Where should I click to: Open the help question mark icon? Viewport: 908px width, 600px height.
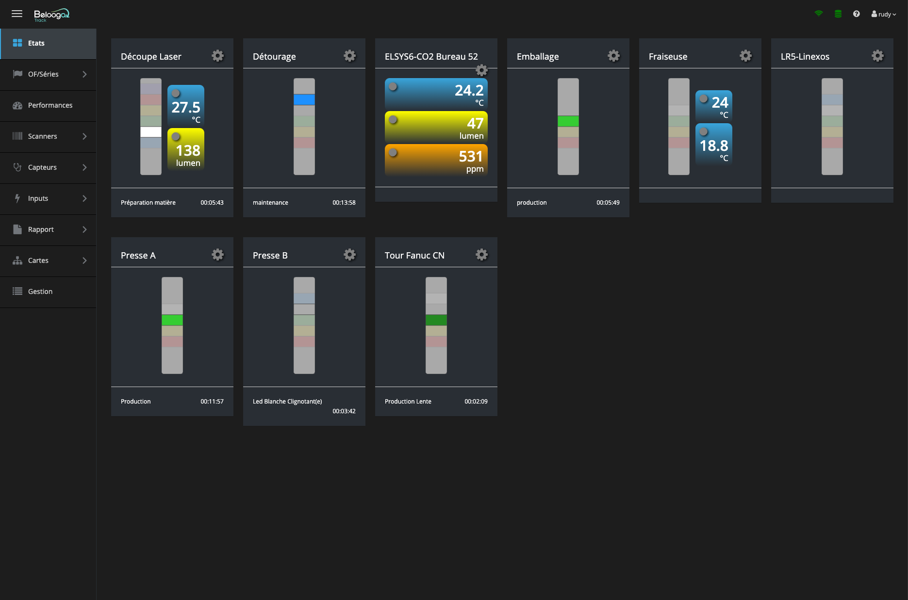(x=857, y=14)
